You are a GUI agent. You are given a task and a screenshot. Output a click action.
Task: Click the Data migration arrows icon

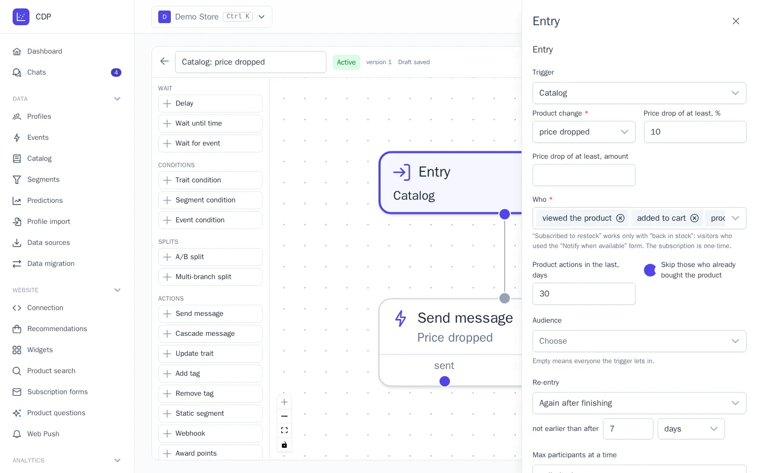[17, 264]
